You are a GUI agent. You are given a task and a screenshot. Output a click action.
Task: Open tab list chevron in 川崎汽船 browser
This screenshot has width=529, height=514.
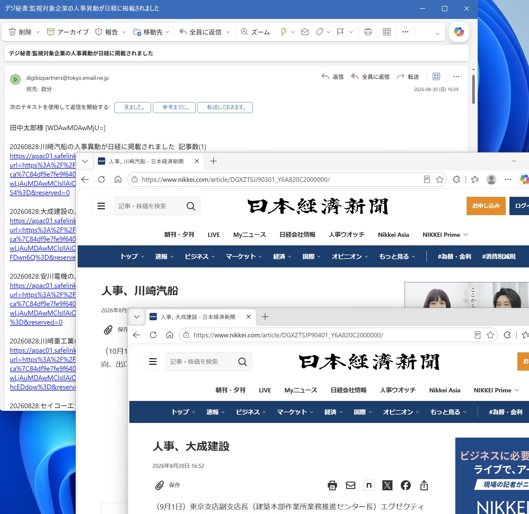[85, 161]
